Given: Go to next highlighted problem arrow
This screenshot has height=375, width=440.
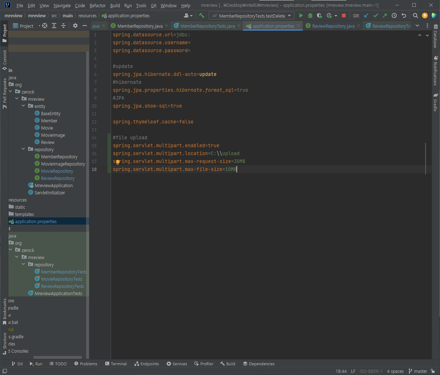Looking at the screenshot, I should click(427, 35).
